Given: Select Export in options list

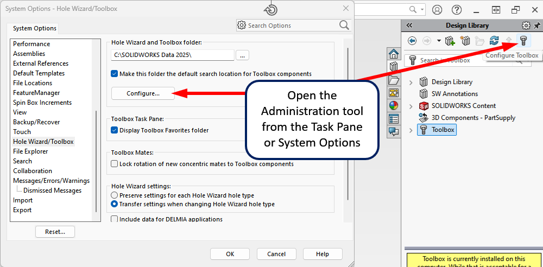Looking at the screenshot, I should 22,210.
